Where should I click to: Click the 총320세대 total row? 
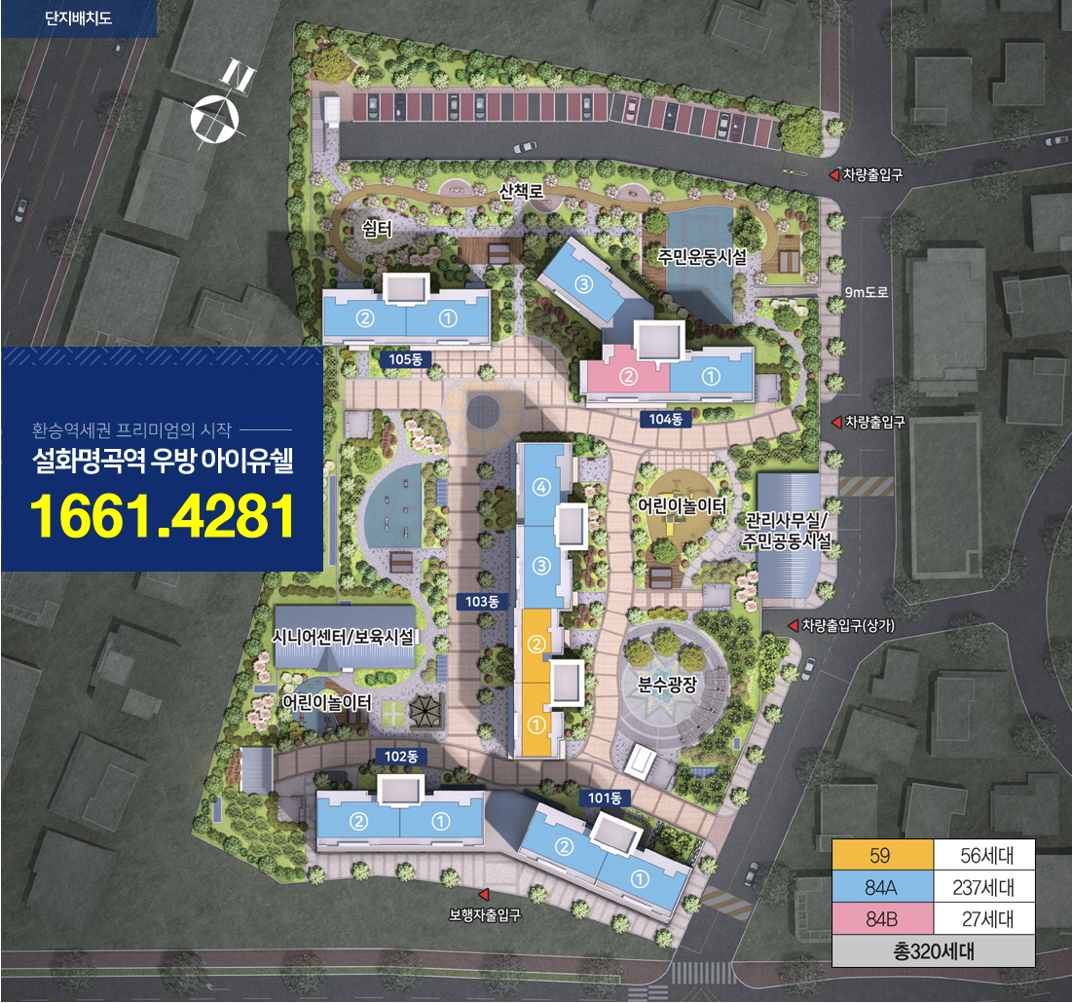pyautogui.click(x=934, y=951)
